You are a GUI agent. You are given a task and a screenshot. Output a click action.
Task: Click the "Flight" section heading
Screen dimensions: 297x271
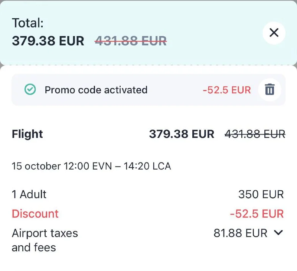(x=27, y=134)
